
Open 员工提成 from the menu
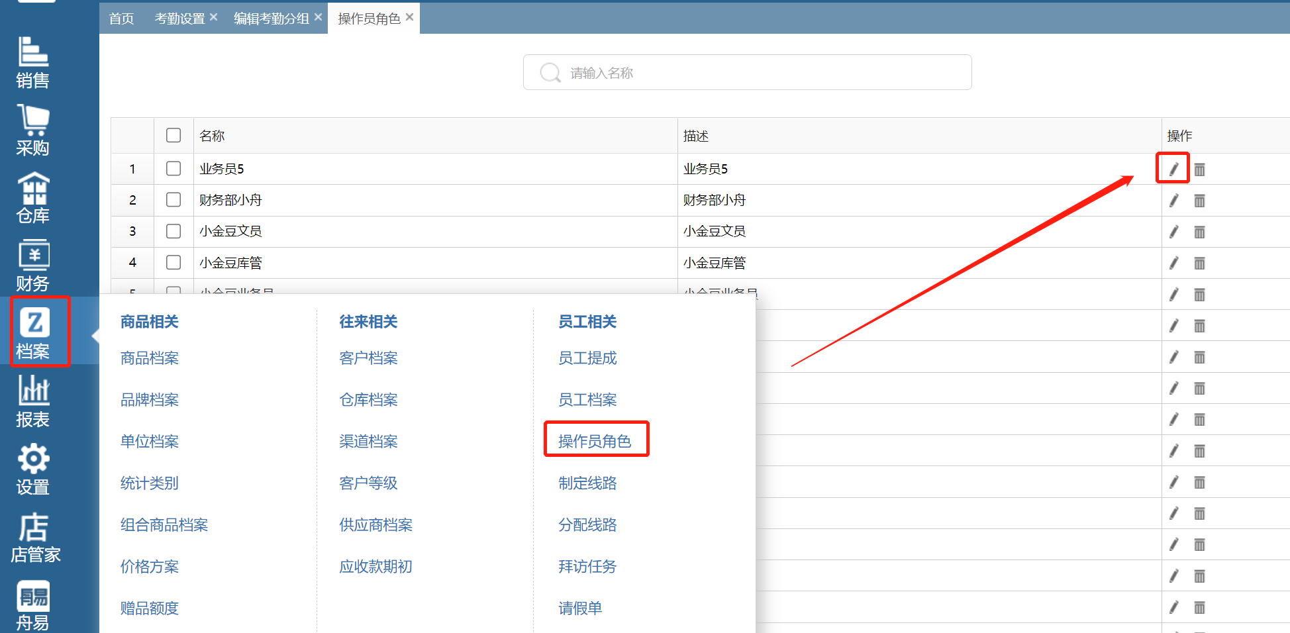[x=587, y=358]
